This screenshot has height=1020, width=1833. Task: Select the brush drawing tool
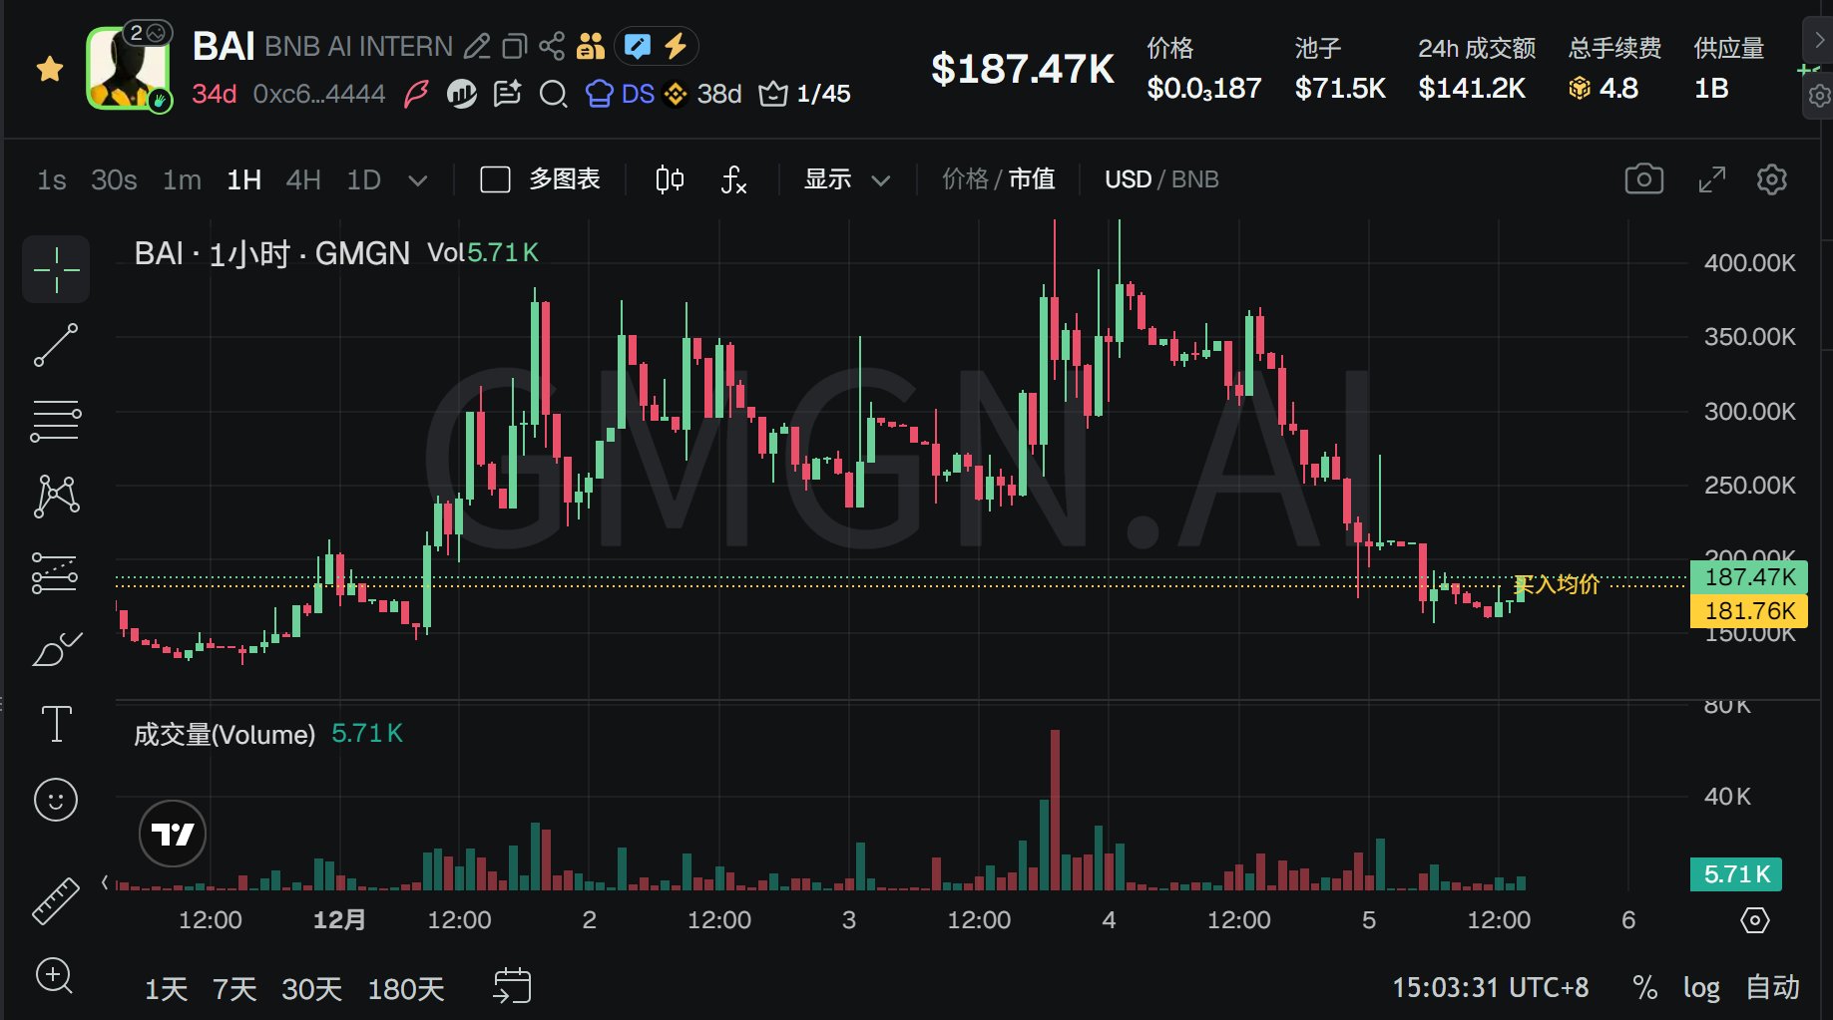(57, 648)
